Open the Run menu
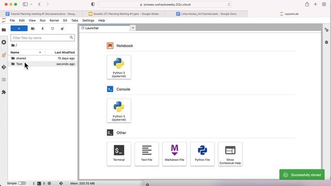The width and height of the screenshot is (331, 186). [42, 21]
